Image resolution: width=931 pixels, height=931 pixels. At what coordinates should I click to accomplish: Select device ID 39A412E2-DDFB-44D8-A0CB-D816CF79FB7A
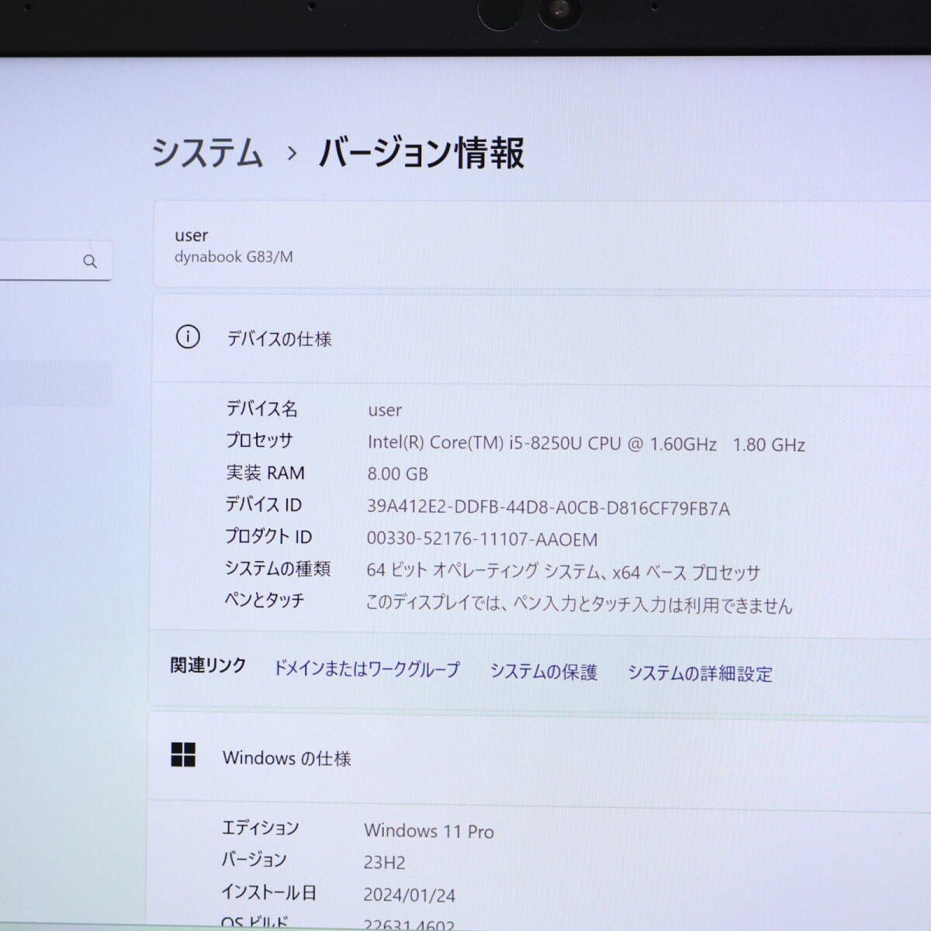point(549,508)
